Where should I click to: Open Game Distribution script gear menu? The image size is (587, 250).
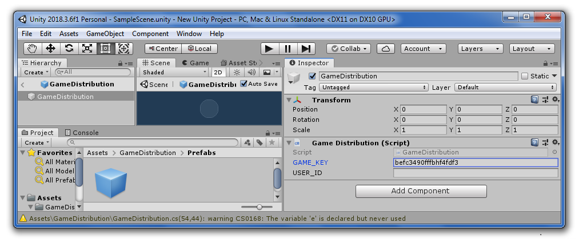tap(556, 142)
